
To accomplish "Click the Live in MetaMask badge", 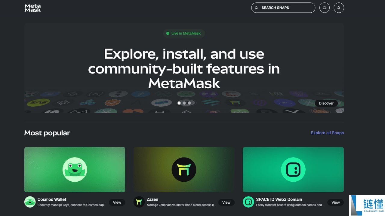I will (x=184, y=33).
